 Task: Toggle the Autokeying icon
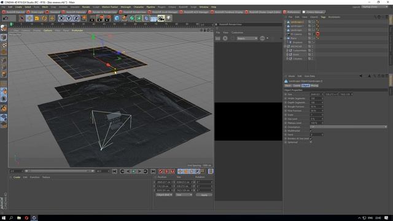(166, 171)
